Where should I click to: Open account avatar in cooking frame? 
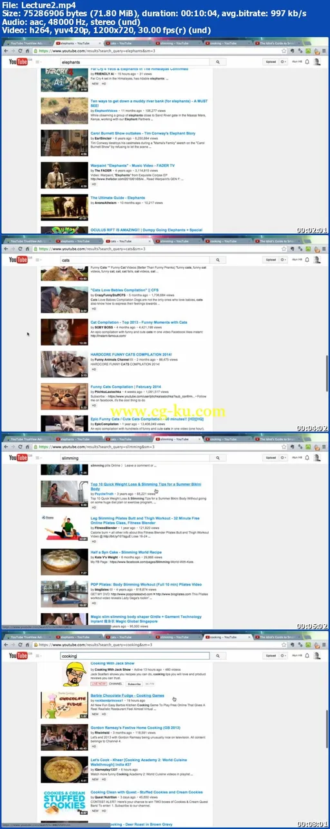coord(316,655)
